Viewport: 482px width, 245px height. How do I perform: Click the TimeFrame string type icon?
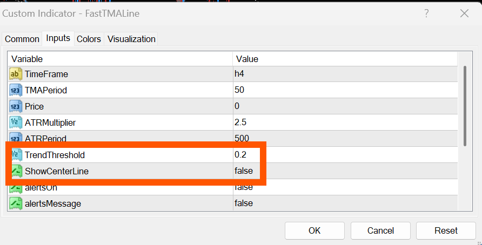coord(16,74)
